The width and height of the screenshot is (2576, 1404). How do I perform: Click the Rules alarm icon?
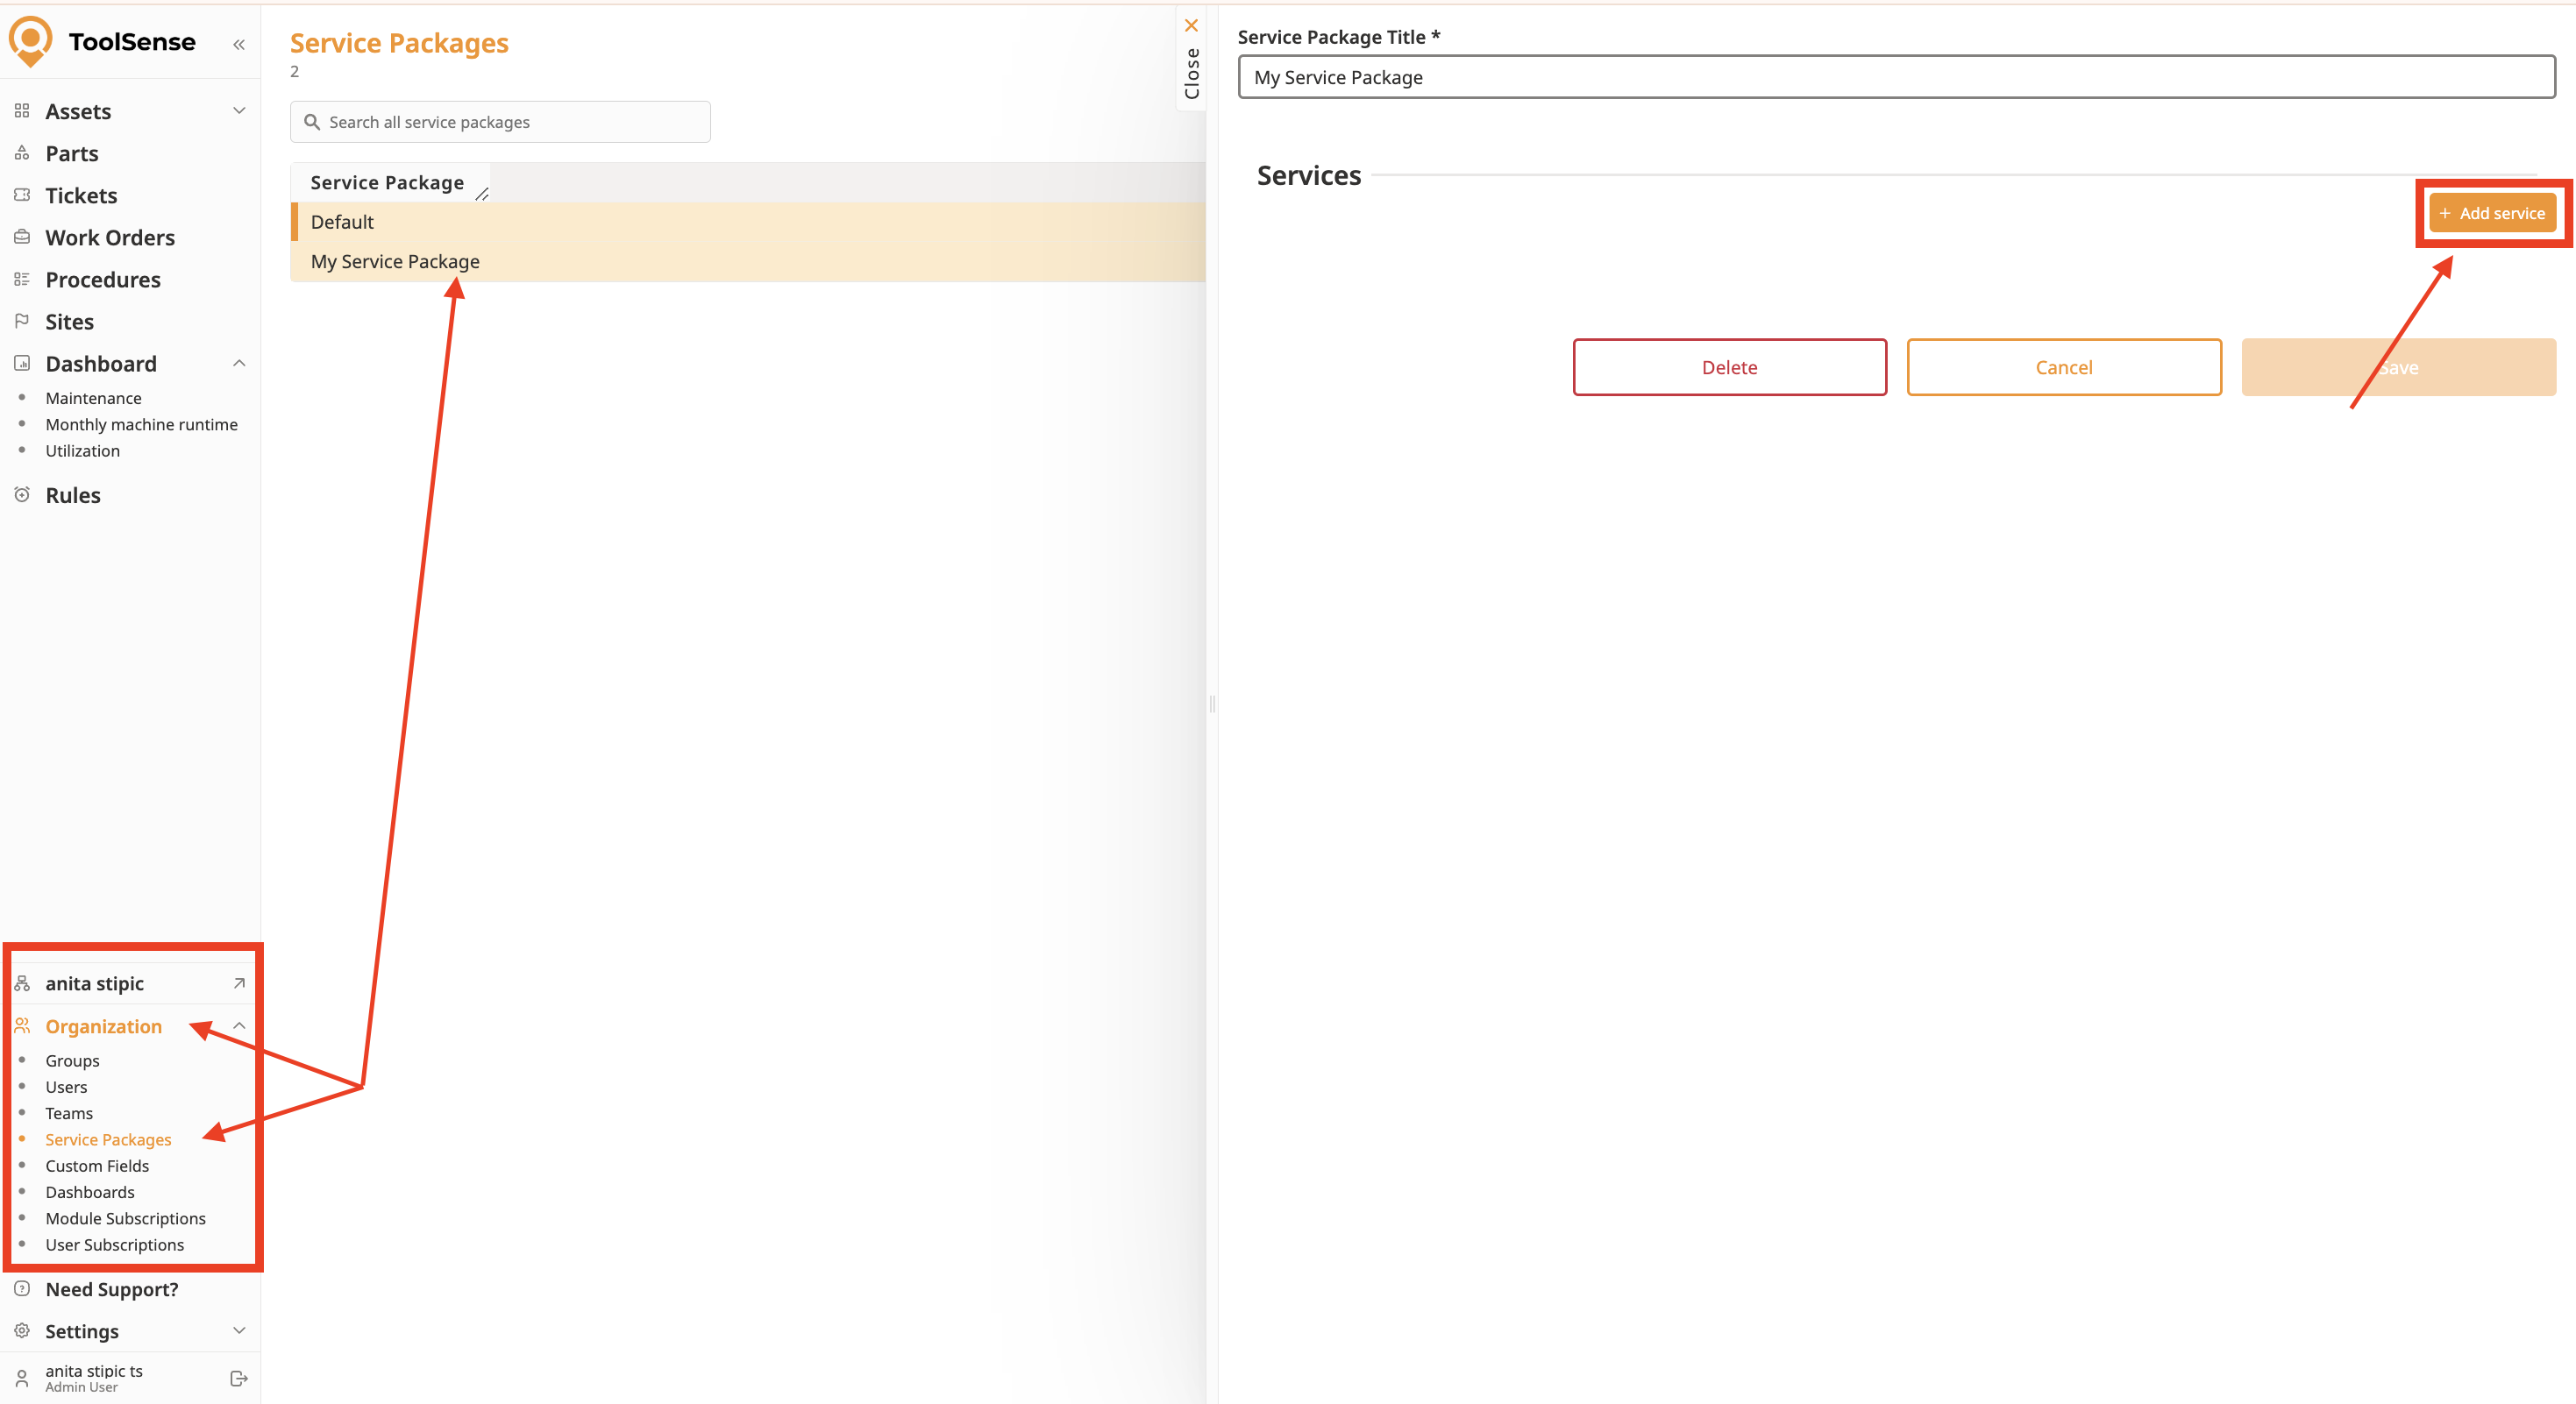tap(22, 494)
